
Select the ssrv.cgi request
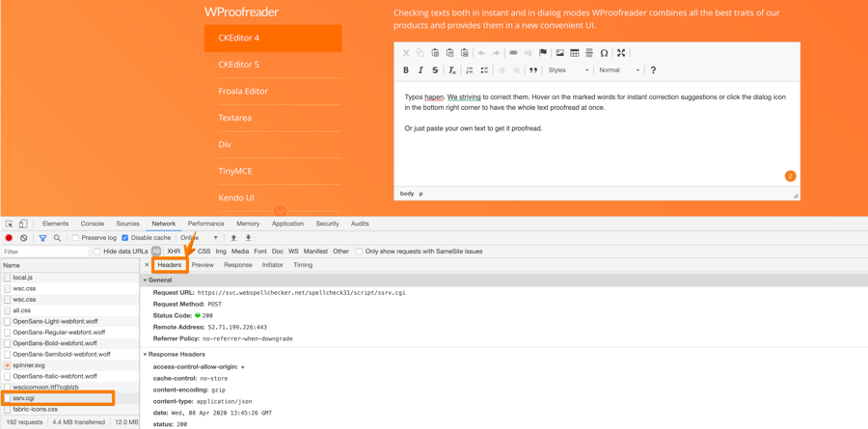coord(24,398)
